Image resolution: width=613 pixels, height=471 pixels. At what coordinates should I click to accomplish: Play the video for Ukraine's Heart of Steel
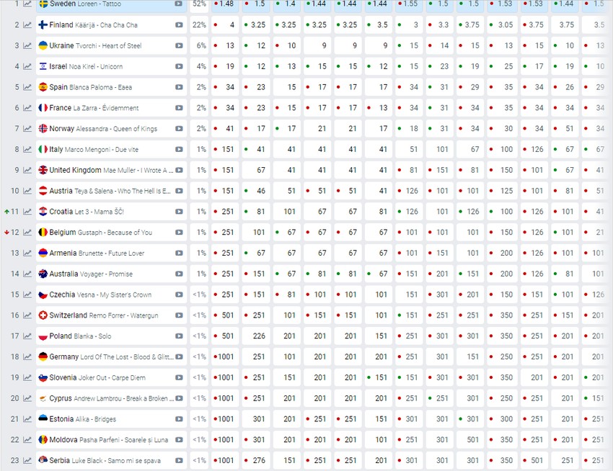(179, 45)
